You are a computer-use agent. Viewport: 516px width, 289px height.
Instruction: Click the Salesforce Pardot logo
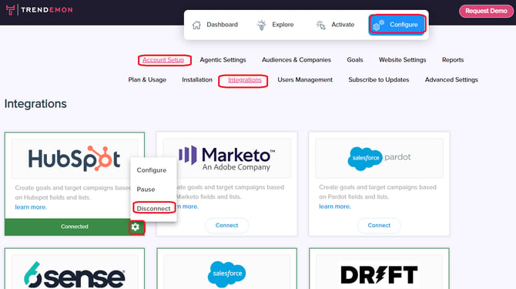pos(379,158)
